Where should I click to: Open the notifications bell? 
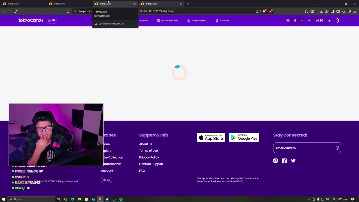pyautogui.click(x=337, y=20)
